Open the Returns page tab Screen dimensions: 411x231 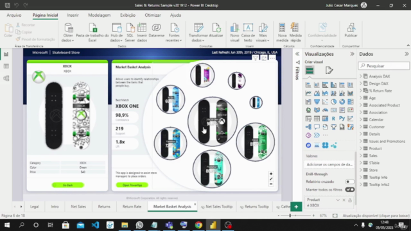[104, 207]
